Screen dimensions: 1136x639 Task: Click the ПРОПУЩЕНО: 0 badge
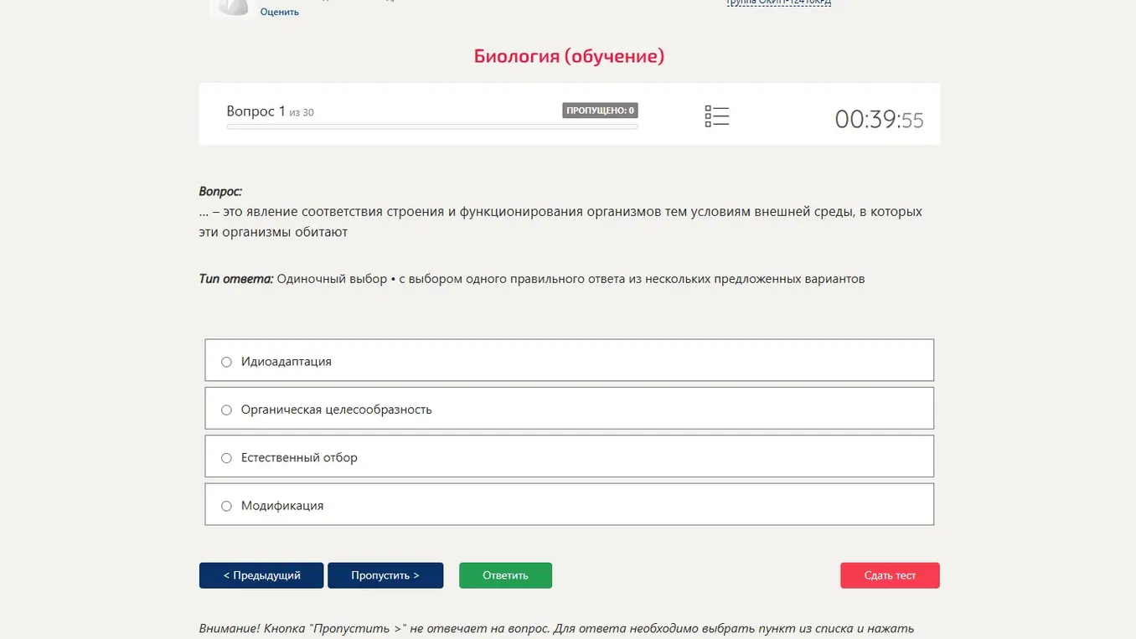coord(600,111)
